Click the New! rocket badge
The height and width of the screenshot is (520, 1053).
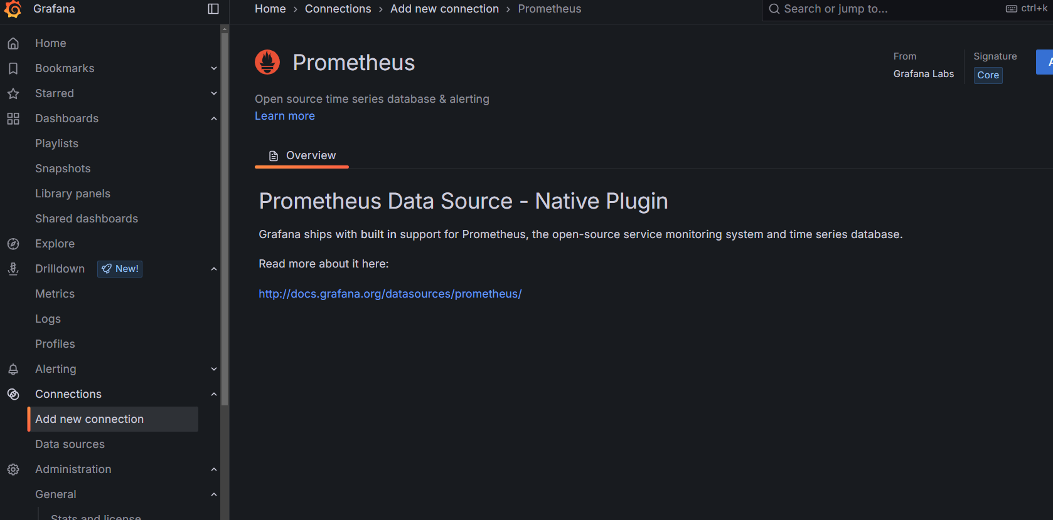click(x=120, y=269)
